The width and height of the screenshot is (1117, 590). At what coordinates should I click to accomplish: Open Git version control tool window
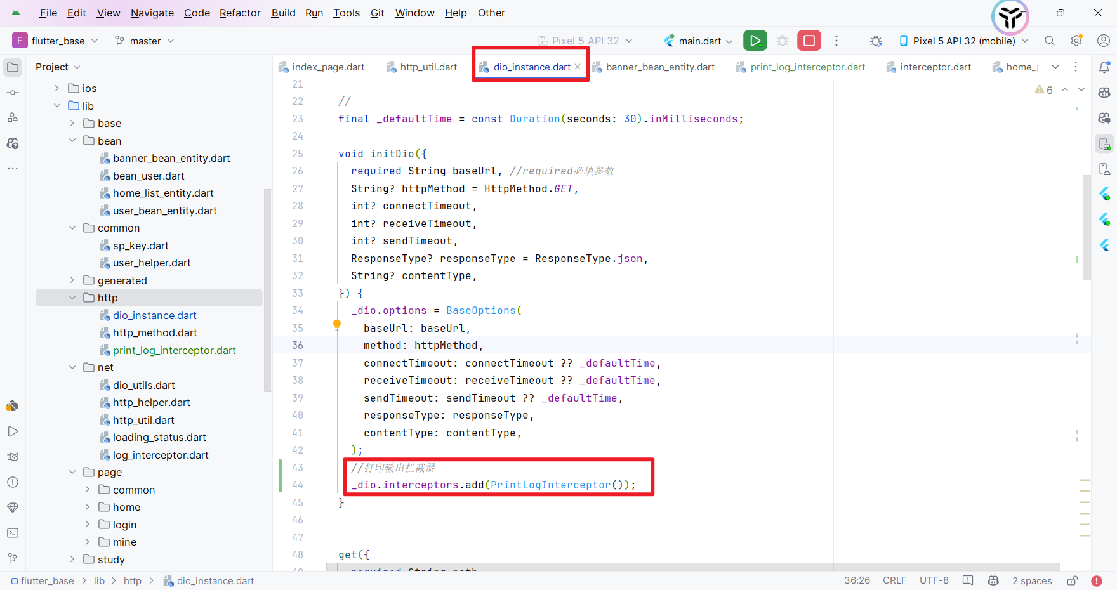pyautogui.click(x=13, y=558)
